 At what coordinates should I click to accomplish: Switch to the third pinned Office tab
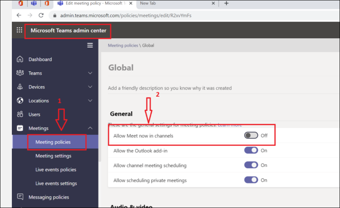pos(47,3)
